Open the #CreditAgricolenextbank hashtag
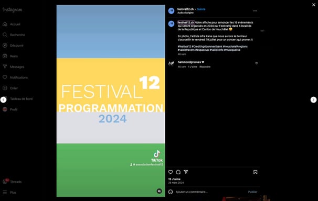Viewport: 318px width, 201px height. tap(207, 47)
